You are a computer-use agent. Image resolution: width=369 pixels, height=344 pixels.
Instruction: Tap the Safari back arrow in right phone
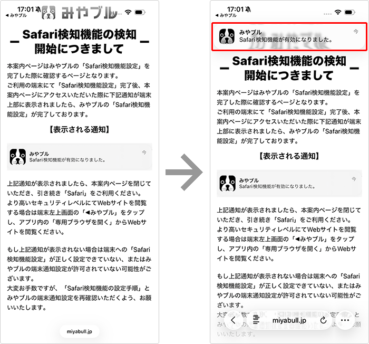[233, 320]
